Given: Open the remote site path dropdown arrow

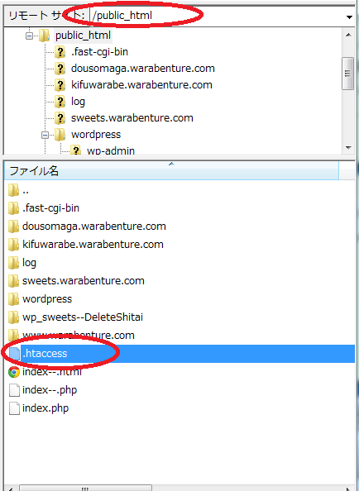Looking at the screenshot, I should tap(349, 17).
